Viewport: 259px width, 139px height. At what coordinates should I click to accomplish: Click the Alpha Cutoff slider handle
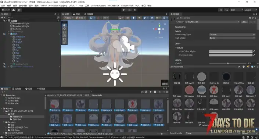coord(228,64)
